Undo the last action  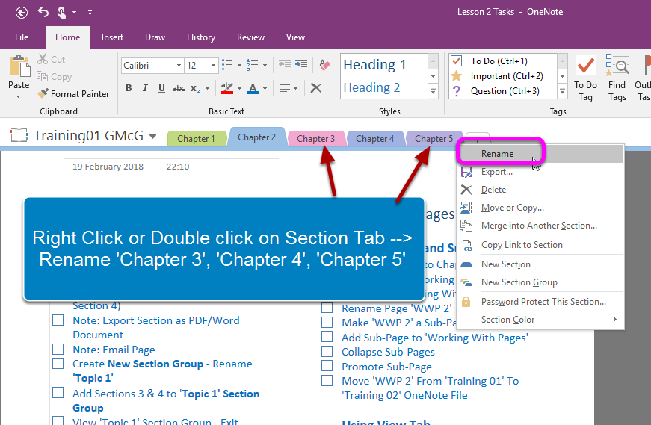tap(43, 13)
